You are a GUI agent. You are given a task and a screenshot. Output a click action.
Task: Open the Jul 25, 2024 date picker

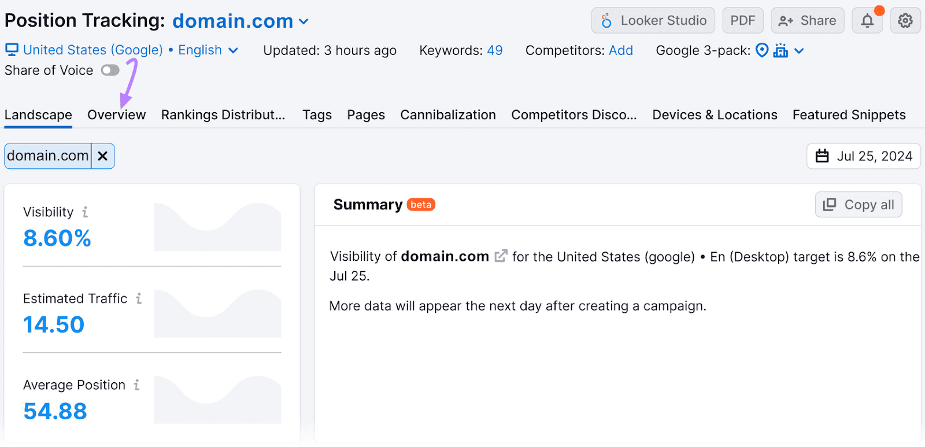tap(864, 156)
